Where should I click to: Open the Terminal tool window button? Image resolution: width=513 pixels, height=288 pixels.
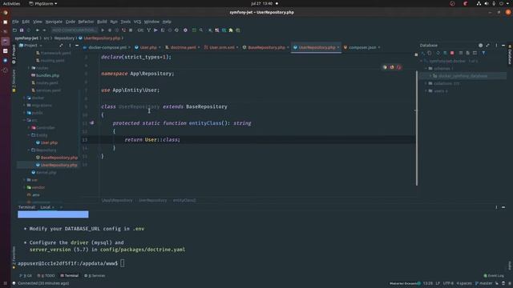(70, 275)
